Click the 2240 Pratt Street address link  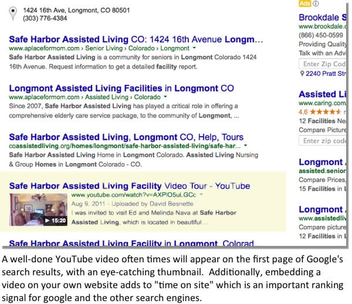click(326, 73)
